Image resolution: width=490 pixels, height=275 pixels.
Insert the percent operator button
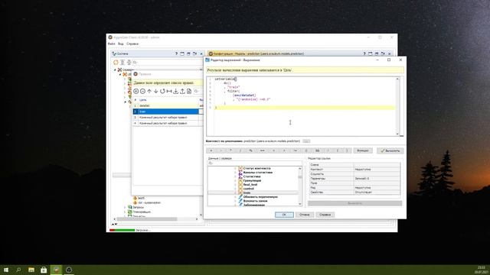(x=250, y=150)
